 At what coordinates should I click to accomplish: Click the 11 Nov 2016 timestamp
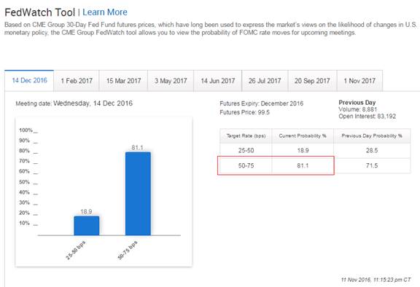point(376,280)
